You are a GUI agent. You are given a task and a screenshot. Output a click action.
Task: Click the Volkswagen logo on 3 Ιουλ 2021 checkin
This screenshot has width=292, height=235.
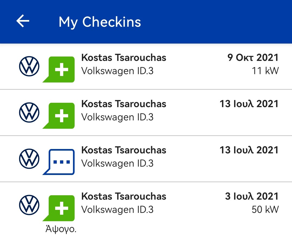pyautogui.click(x=29, y=205)
